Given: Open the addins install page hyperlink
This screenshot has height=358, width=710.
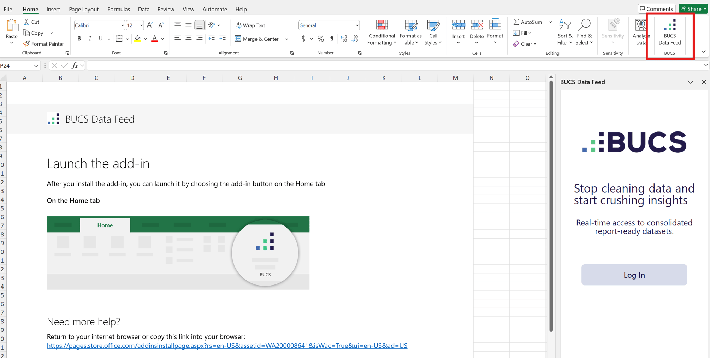Looking at the screenshot, I should coord(227,346).
